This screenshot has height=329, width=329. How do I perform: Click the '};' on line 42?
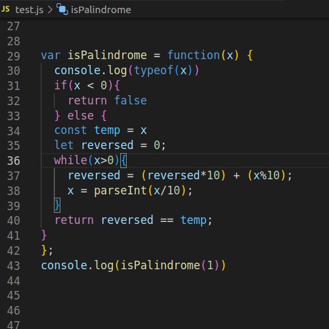(47, 250)
